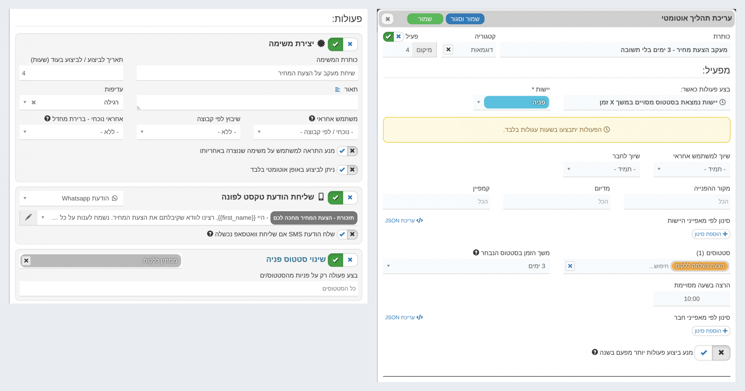Click the 10:00 run time field
The image size is (745, 391).
coord(692,299)
